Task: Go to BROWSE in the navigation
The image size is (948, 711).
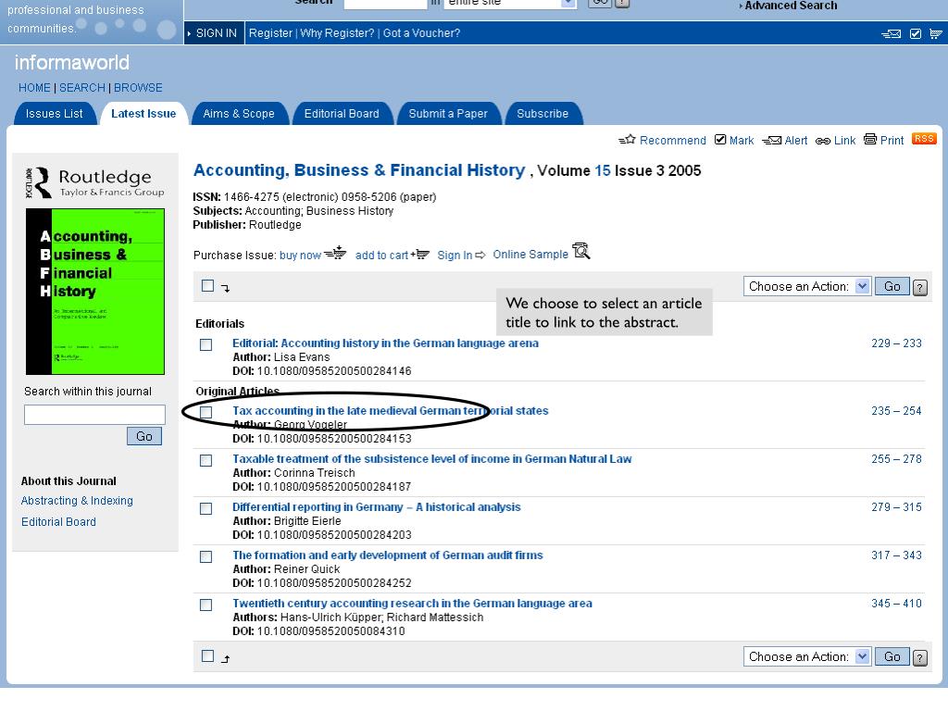Action: point(138,88)
